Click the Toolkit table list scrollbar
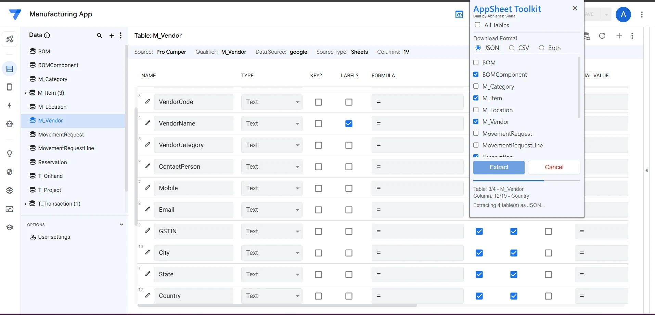The image size is (655, 315). tap(579, 87)
